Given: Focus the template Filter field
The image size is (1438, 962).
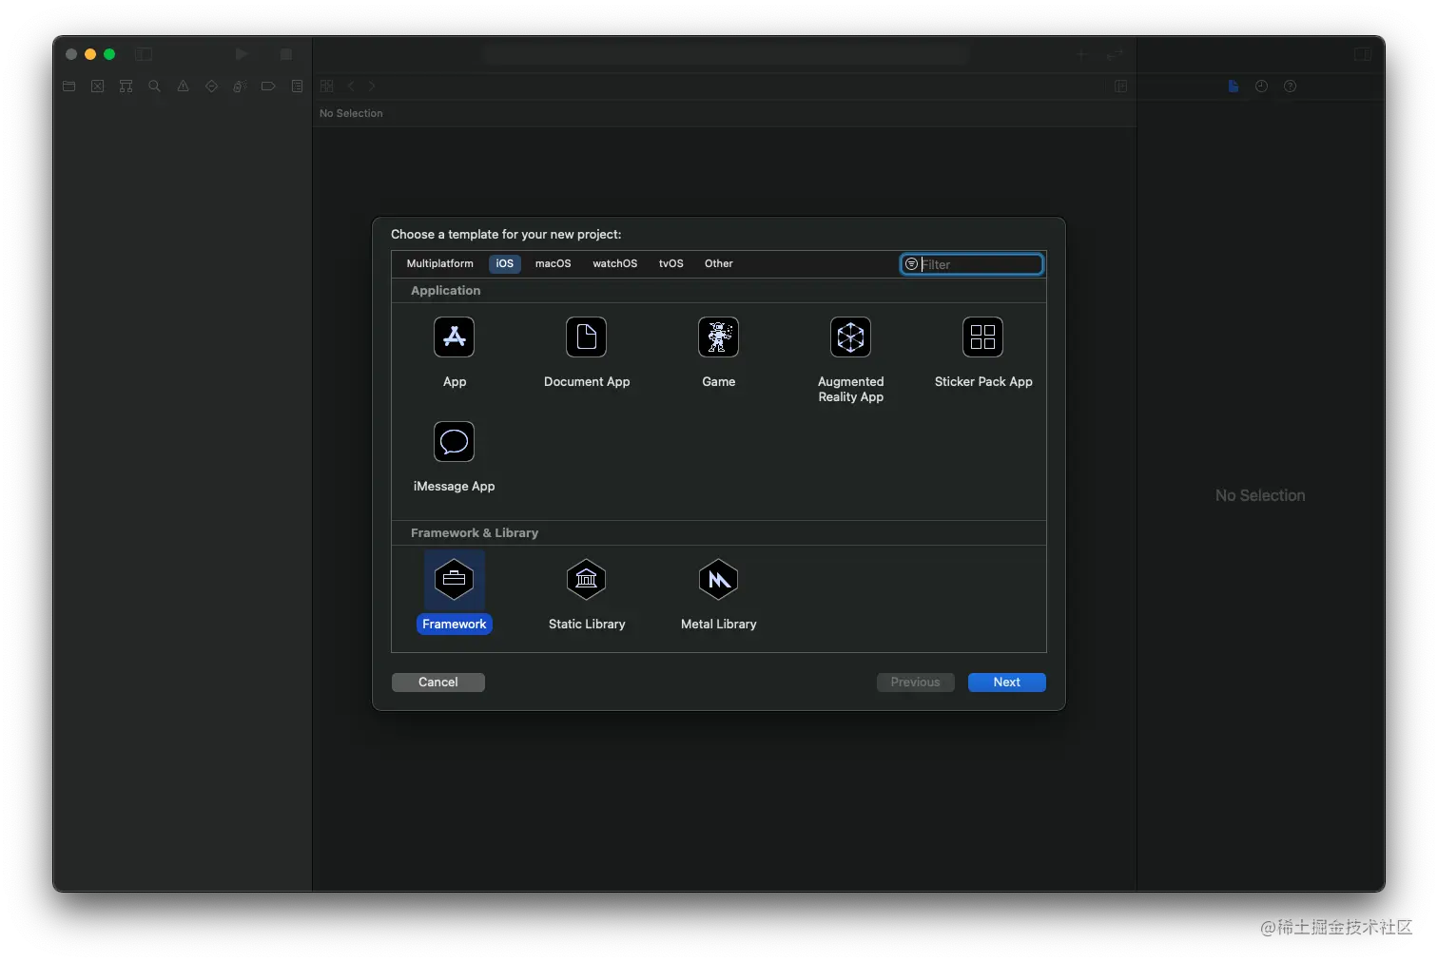Looking at the screenshot, I should pos(972,264).
